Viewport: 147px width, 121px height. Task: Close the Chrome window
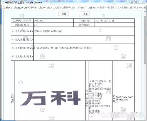click(143, 2)
